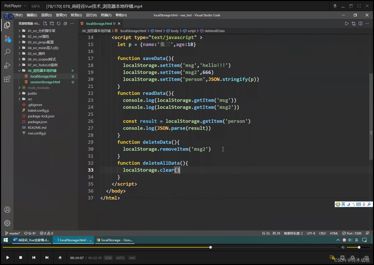Click the AVC1 video codec label
The image size is (374, 265).
tap(120, 258)
